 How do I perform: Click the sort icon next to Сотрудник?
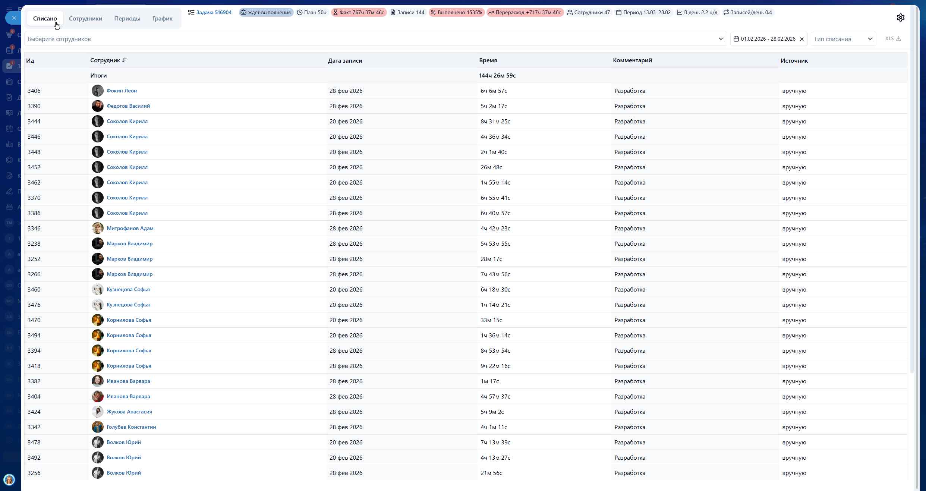(125, 60)
